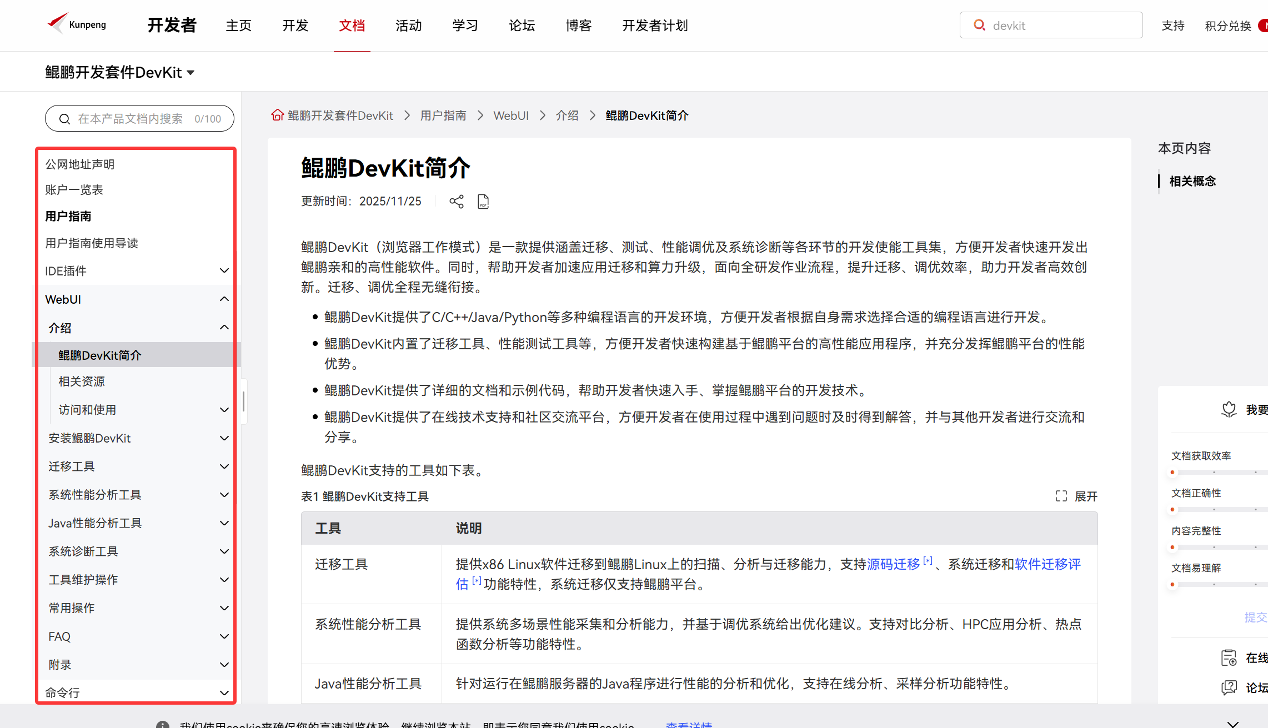Click the PDF download icon

(x=483, y=202)
